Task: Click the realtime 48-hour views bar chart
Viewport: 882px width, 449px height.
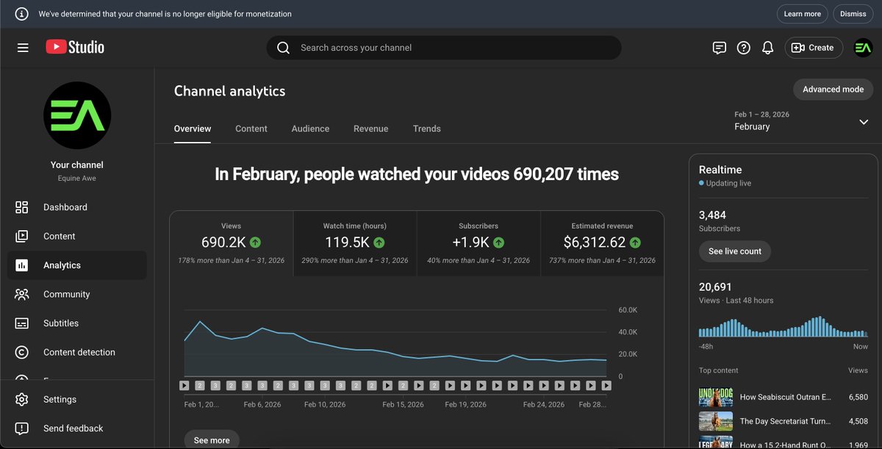Action: pos(784,327)
